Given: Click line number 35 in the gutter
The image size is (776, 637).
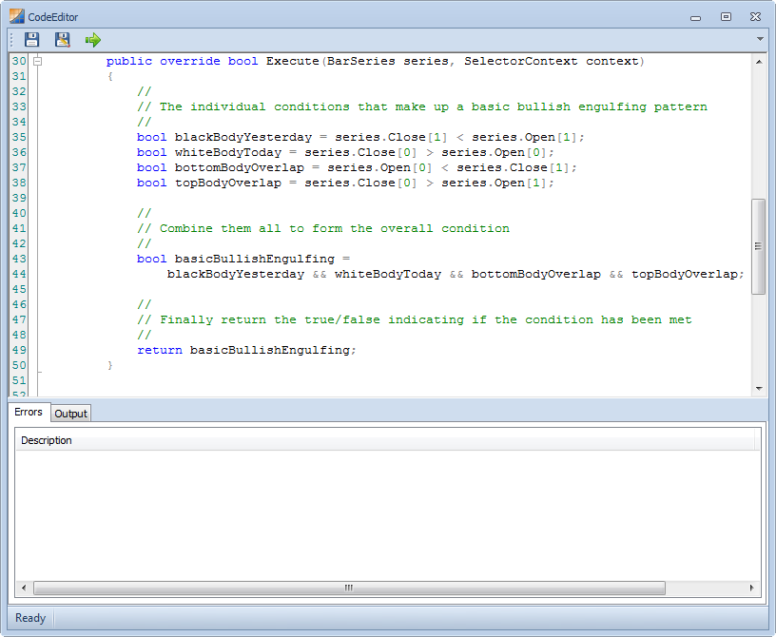Looking at the screenshot, I should [x=19, y=137].
